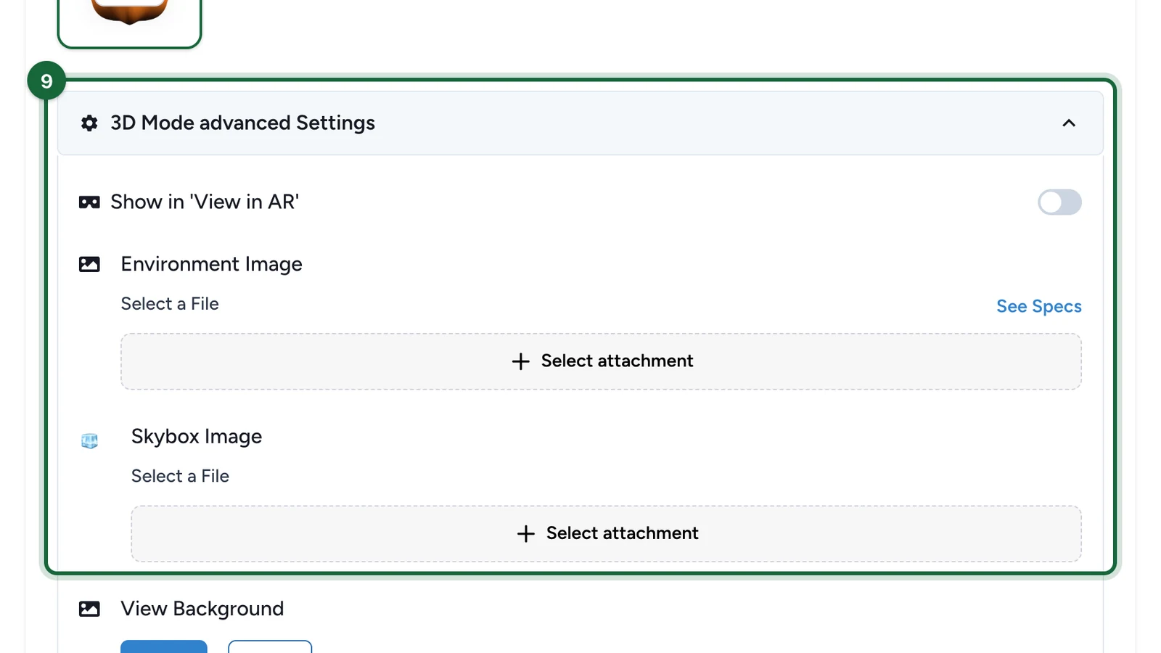Viewport: 1161px width, 653px height.
Task: Click the AR headset icon
Action: click(x=89, y=202)
